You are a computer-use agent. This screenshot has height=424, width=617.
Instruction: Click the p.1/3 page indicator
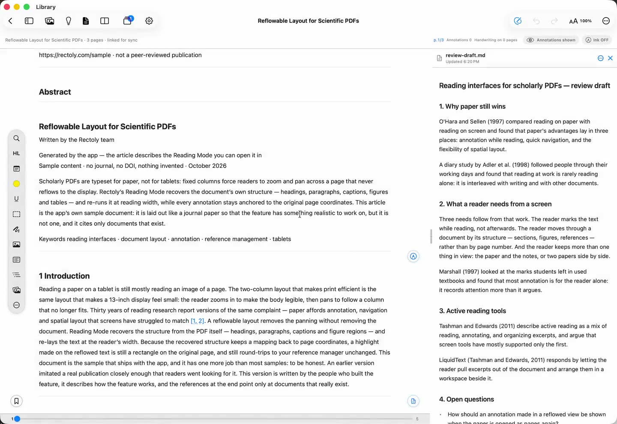438,40
